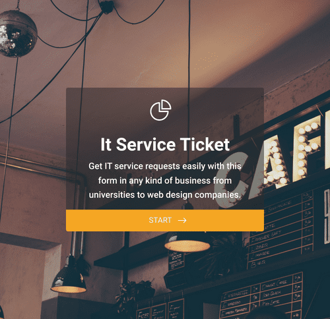Click the orange START bar's left end
The width and height of the screenshot is (330, 319).
73,220
